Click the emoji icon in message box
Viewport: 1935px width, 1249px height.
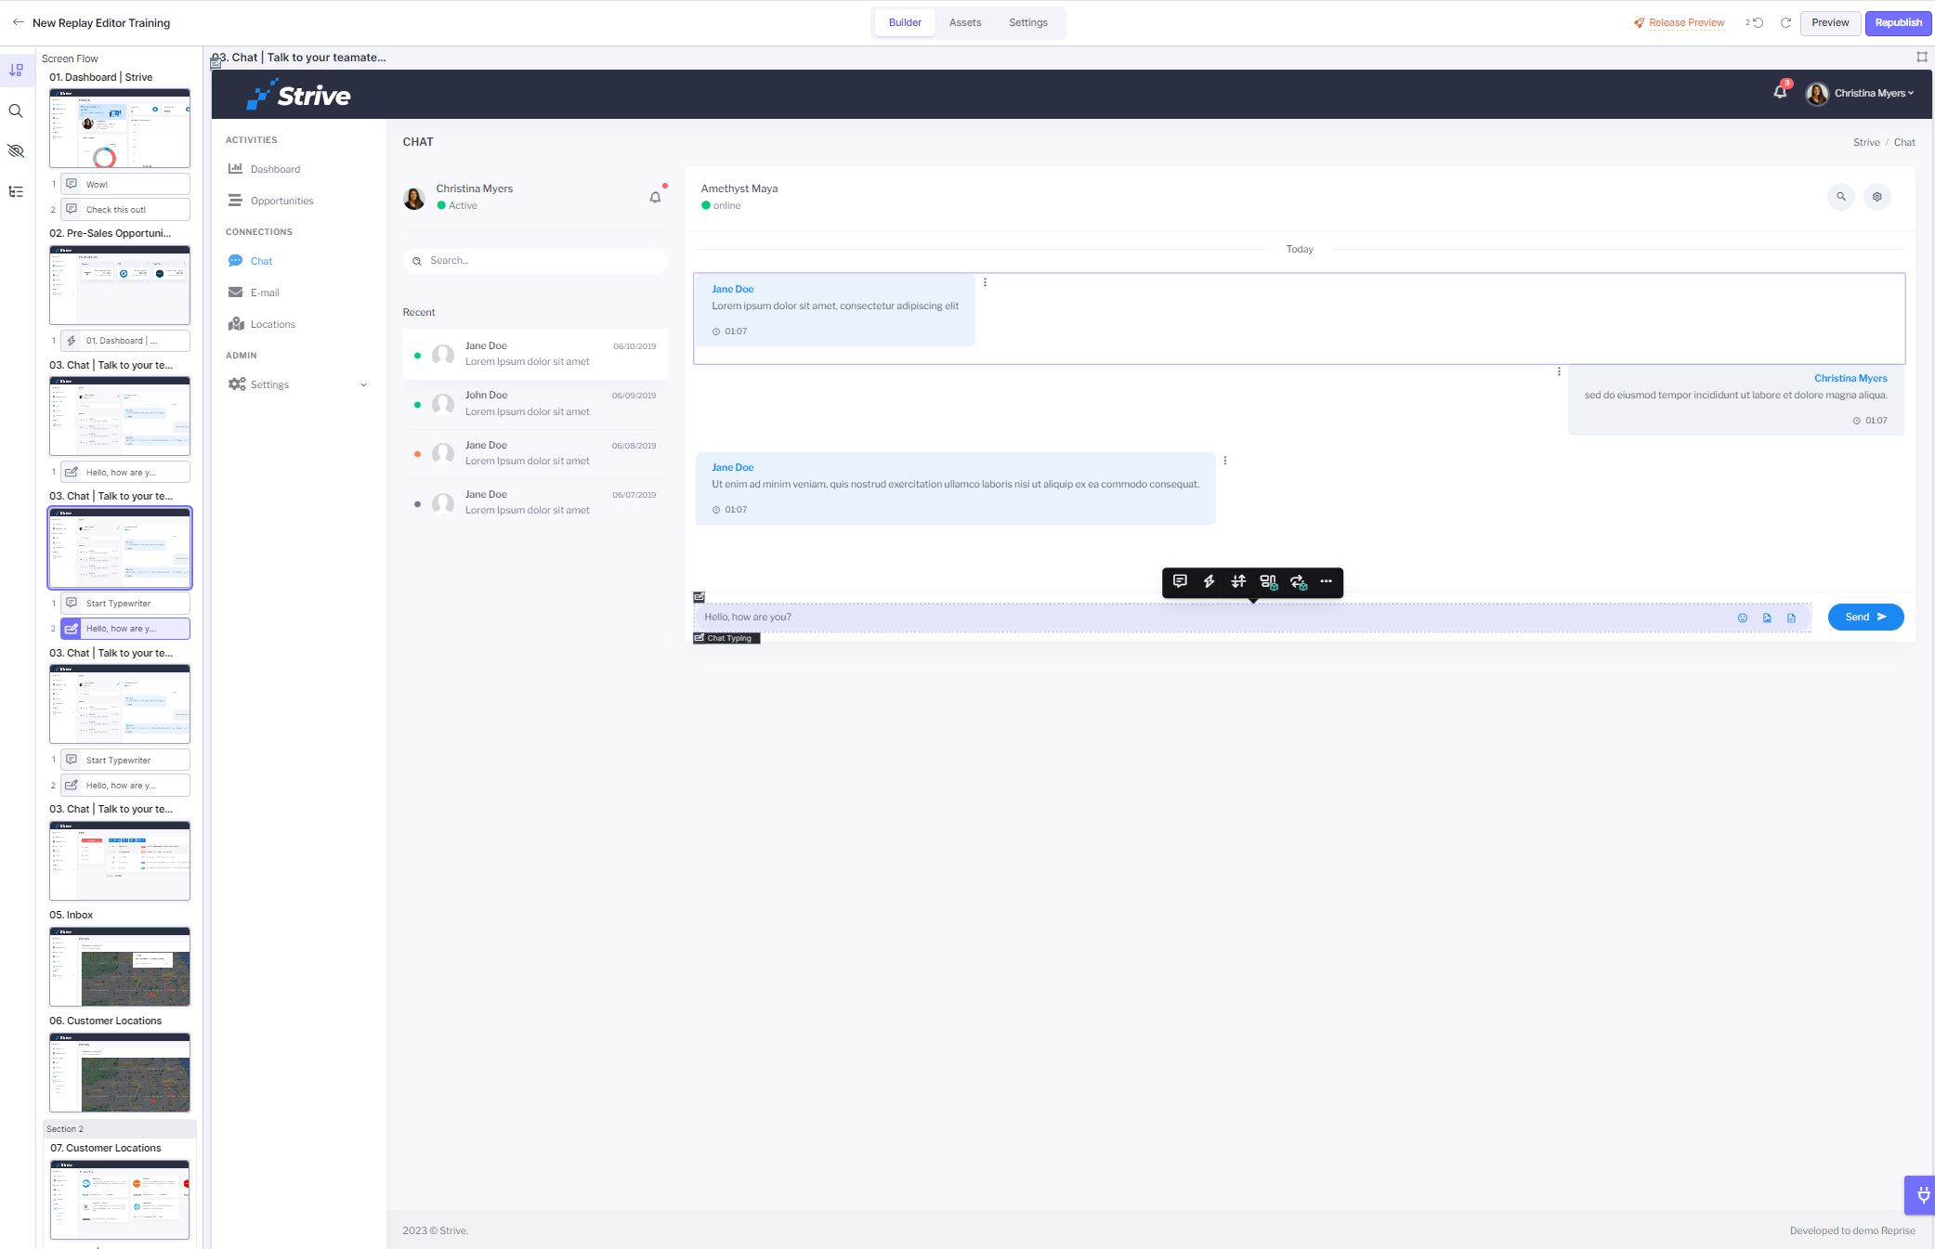click(x=1743, y=618)
